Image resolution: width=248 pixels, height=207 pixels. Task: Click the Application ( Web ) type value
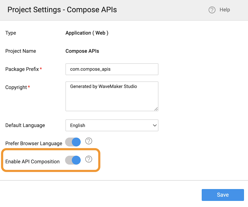[87, 33]
